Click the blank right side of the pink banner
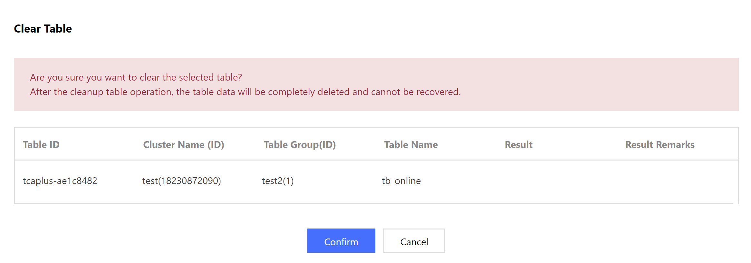Screen dimensions: 751x263 point(612,84)
